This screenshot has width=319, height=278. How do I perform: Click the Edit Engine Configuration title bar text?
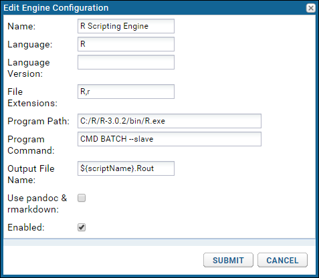coord(56,8)
